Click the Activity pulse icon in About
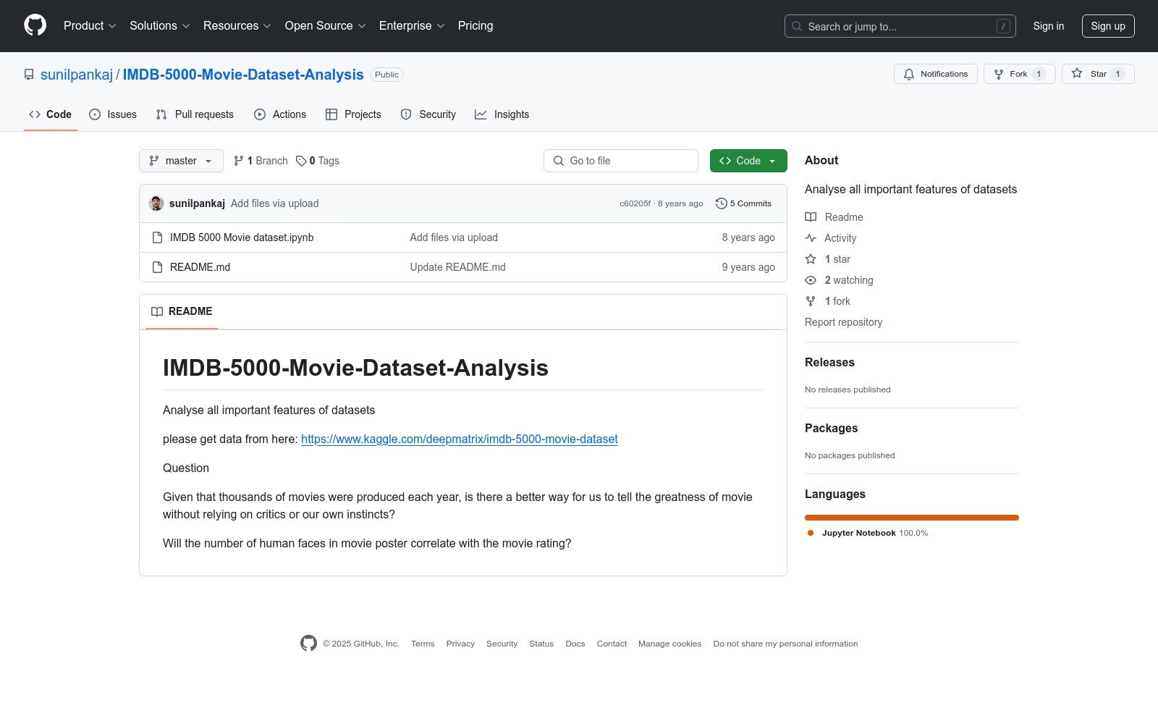This screenshot has width=1158, height=724. (811, 238)
